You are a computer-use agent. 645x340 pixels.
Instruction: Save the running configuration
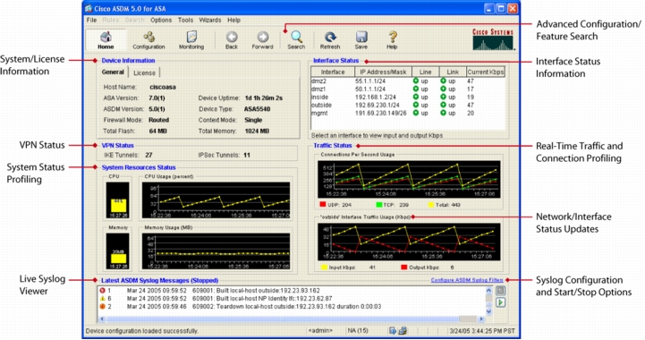point(361,40)
